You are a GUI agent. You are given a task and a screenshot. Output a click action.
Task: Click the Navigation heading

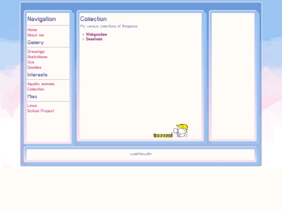point(42,19)
